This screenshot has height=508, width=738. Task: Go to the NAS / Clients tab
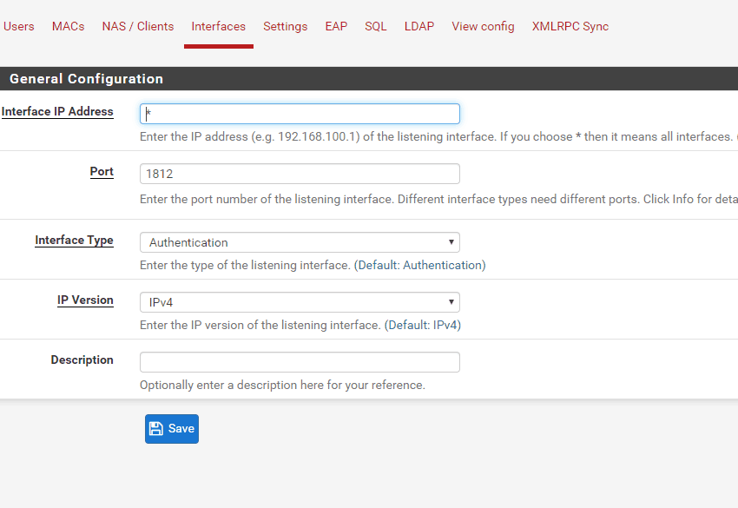138,26
